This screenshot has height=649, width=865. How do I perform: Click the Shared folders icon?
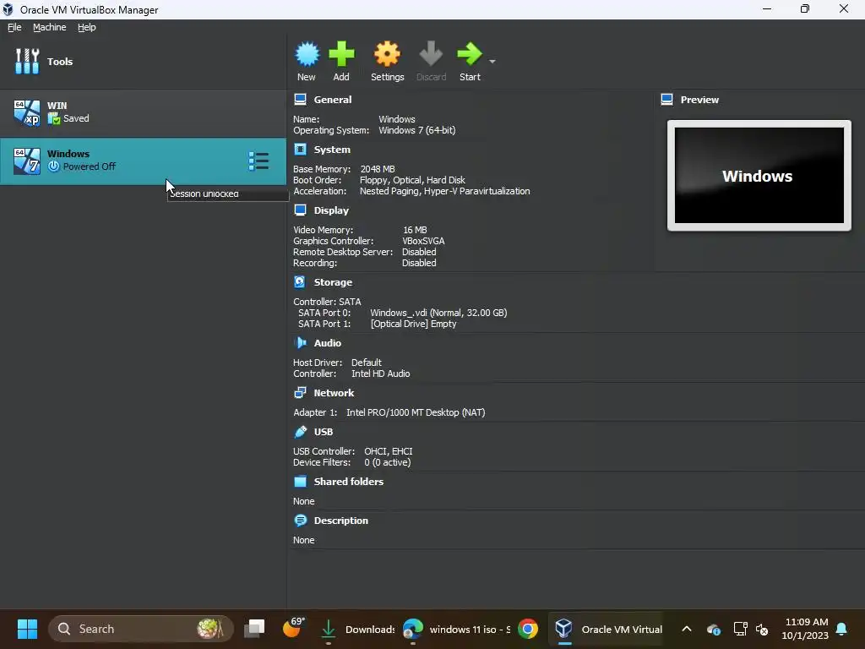point(300,481)
